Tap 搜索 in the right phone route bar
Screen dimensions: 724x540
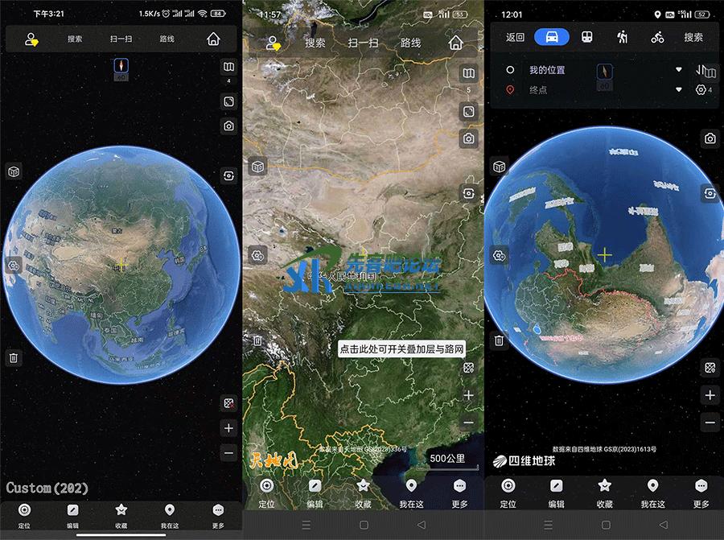tap(693, 37)
